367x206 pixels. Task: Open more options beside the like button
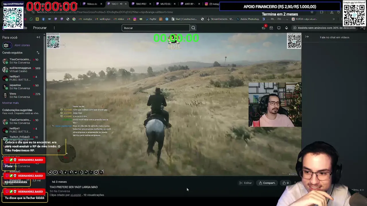pyautogui.click(x=295, y=183)
